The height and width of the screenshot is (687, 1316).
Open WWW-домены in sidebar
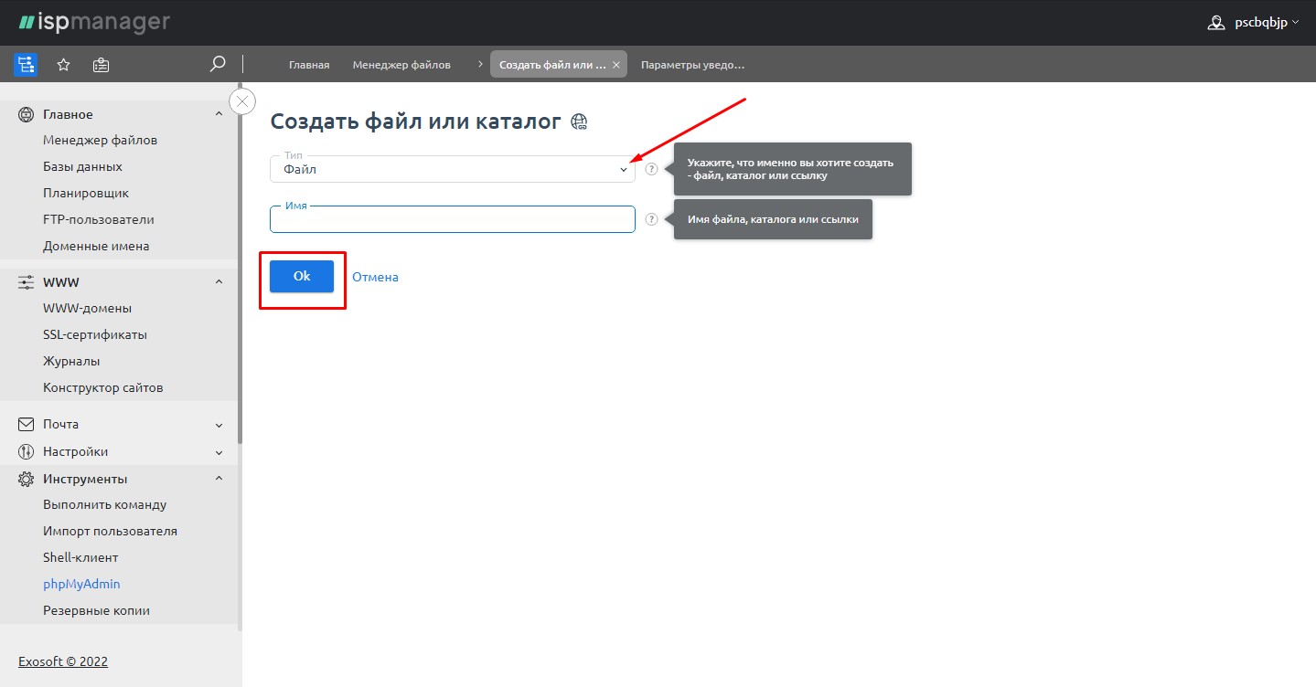point(88,308)
